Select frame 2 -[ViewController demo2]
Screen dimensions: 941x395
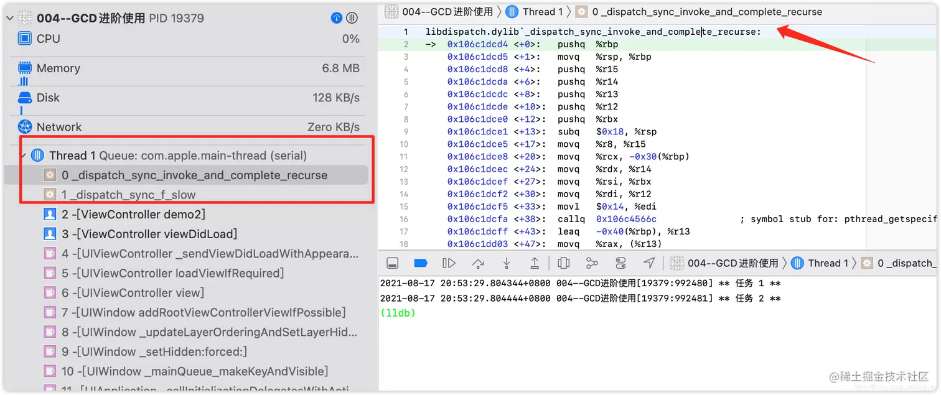tap(187, 215)
